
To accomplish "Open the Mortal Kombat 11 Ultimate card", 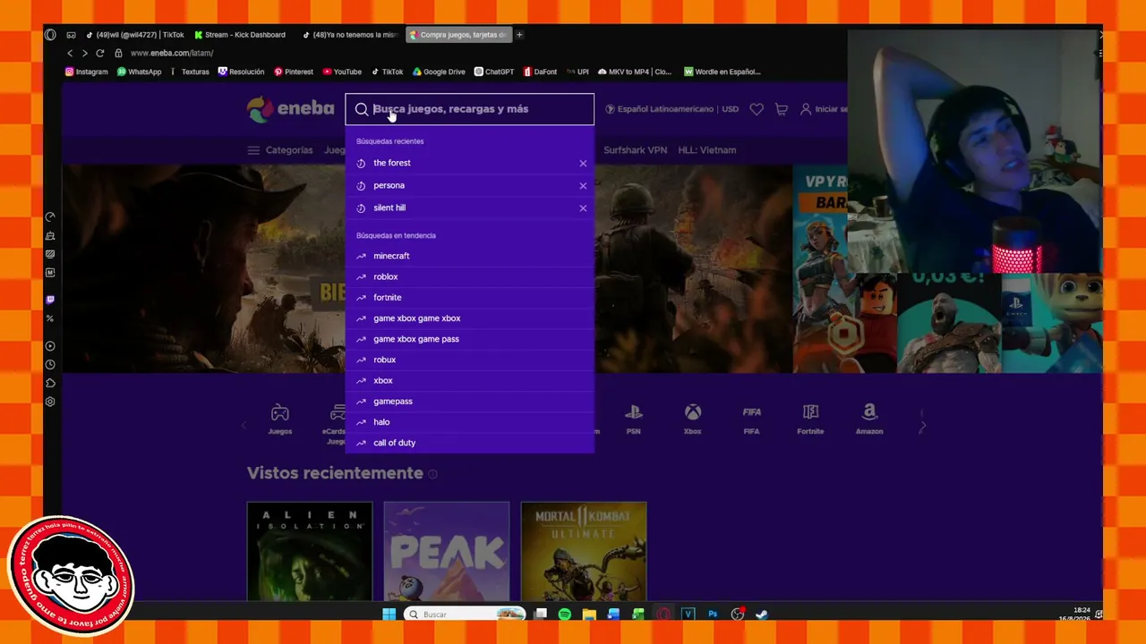I will (x=584, y=551).
